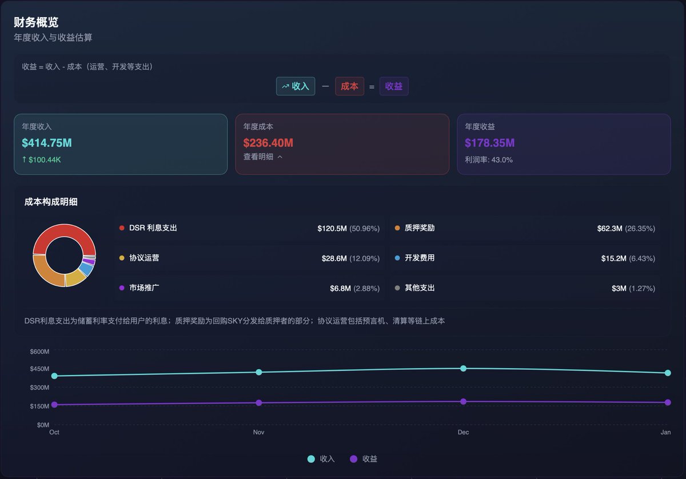The height and width of the screenshot is (479, 686).
Task: Click the gray 其他支出 dot
Action: 397,288
